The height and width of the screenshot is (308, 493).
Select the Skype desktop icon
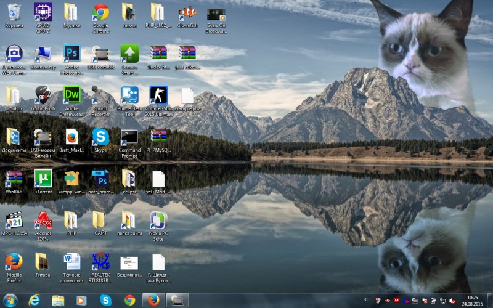[100, 137]
